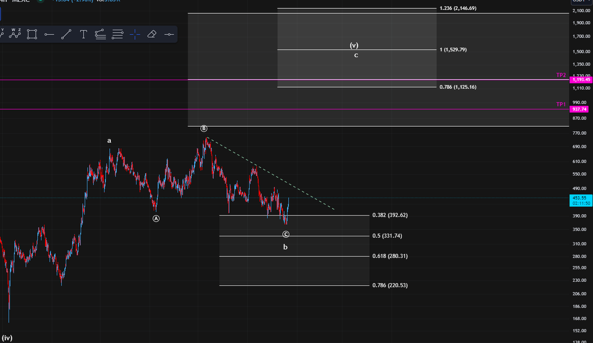Image resolution: width=593 pixels, height=343 pixels.
Task: Select the Horizontal Line tool
Action: (x=169, y=35)
